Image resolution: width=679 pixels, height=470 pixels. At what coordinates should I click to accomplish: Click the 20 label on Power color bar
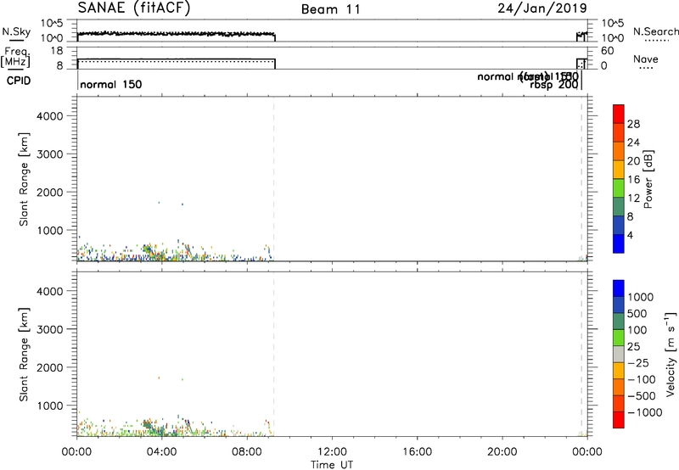[x=633, y=161]
